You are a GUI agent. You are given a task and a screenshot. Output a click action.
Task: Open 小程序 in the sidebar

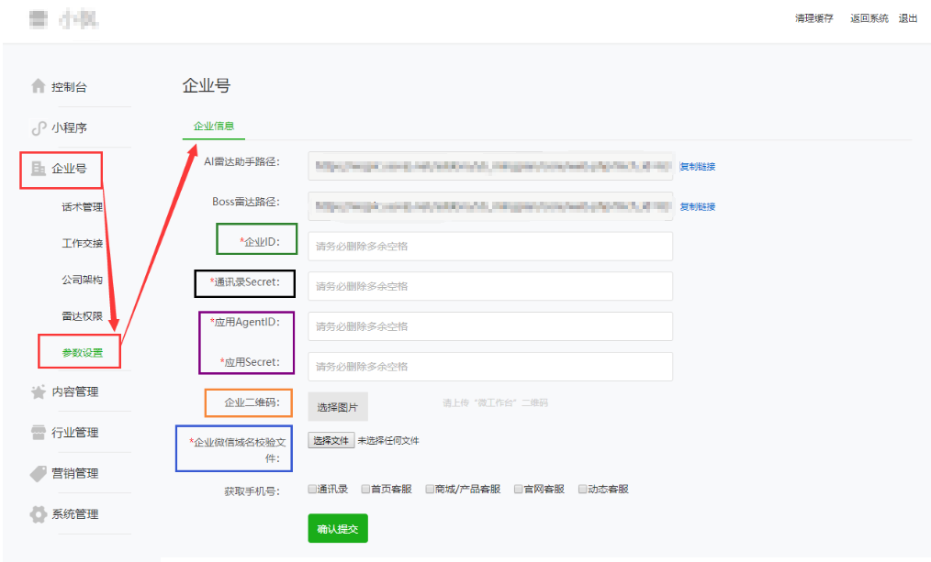[x=69, y=128]
